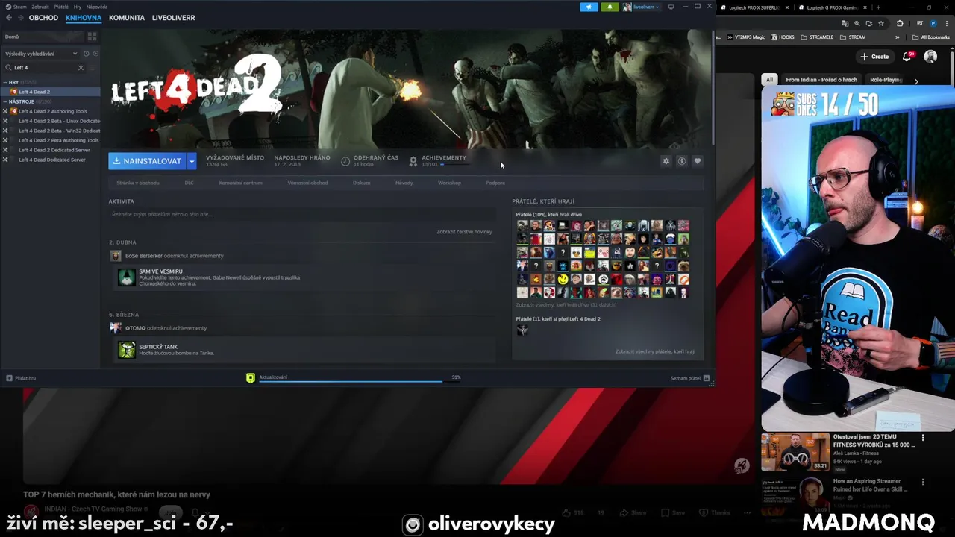The width and height of the screenshot is (955, 537).
Task: Open Left 4 Dead 2 game settings gear
Action: pos(666,161)
